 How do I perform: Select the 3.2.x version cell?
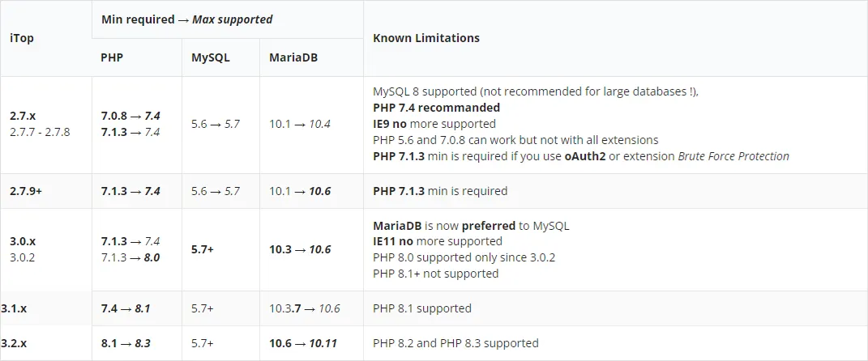14,343
